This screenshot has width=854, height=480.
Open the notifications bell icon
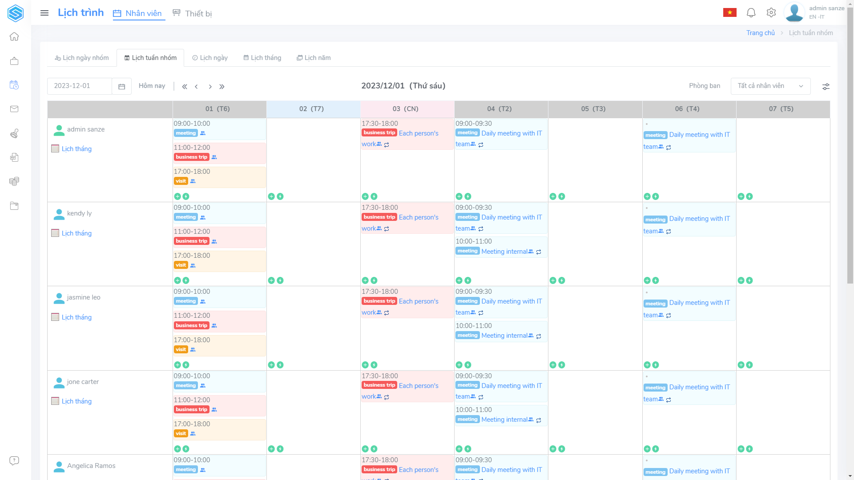pyautogui.click(x=751, y=12)
